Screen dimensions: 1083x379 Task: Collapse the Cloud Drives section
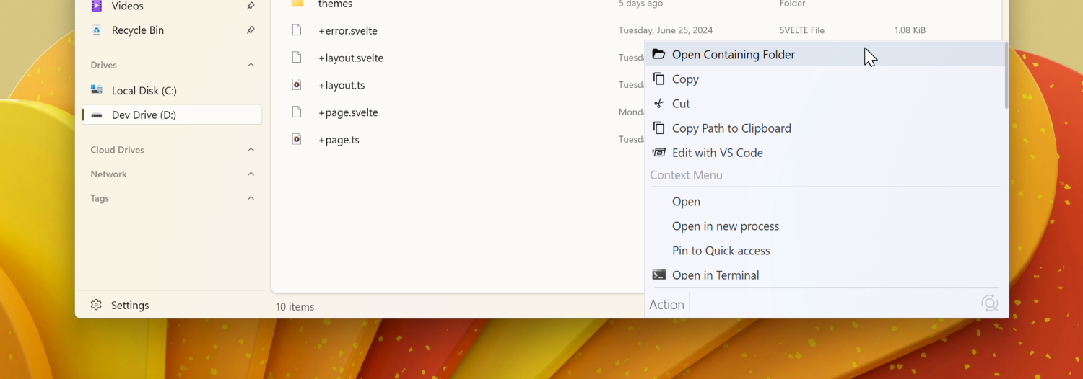click(251, 150)
